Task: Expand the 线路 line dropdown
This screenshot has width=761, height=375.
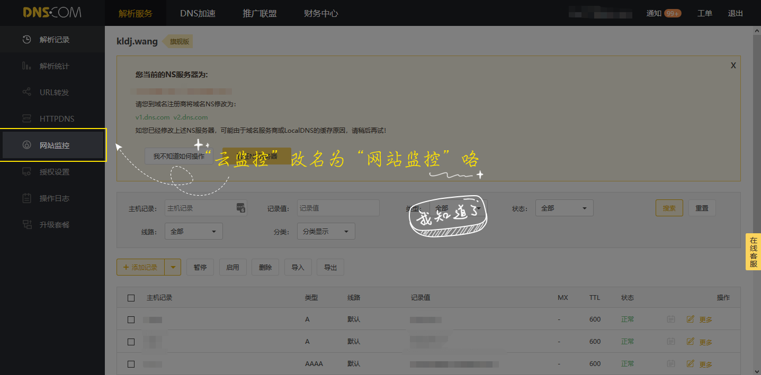Action: coord(193,231)
